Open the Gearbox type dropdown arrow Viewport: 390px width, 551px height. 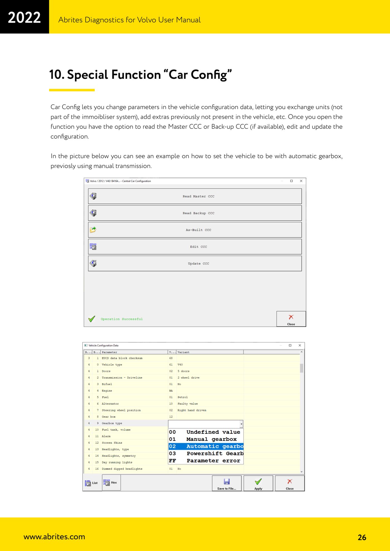241,424
